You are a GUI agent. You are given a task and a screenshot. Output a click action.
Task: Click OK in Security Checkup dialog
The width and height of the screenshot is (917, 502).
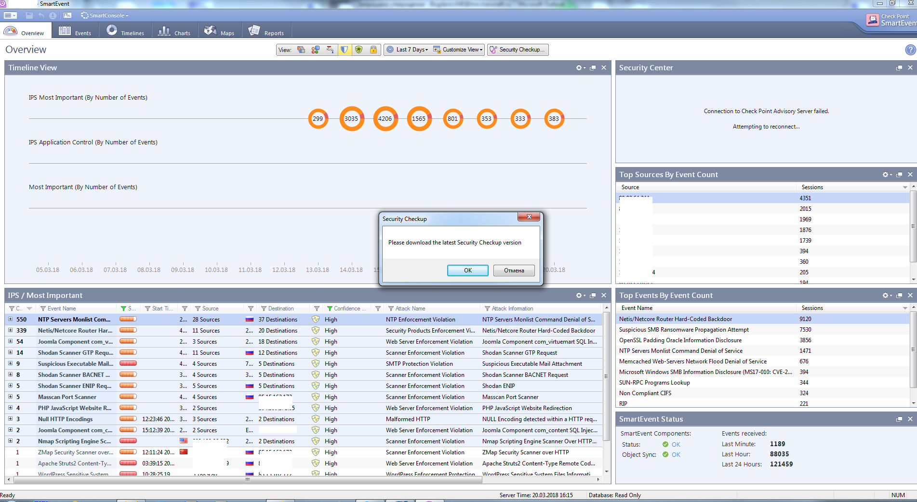pyautogui.click(x=467, y=270)
